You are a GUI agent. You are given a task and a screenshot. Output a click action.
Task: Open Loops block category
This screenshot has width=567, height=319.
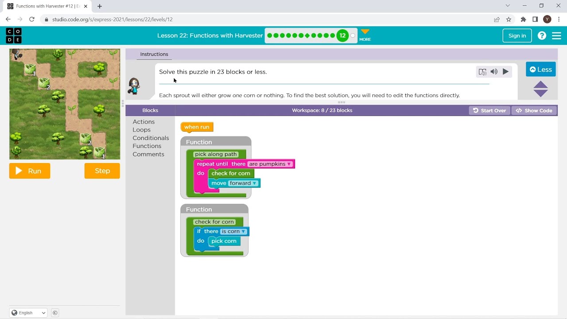point(141,130)
